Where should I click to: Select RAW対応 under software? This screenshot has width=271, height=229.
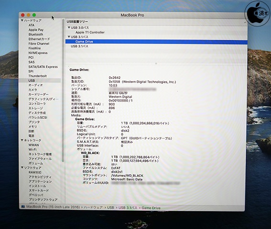click(x=35, y=172)
